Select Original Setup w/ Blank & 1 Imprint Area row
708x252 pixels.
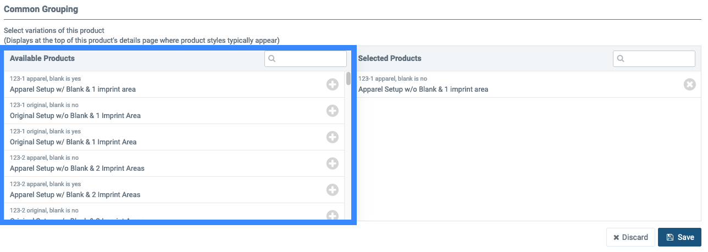pos(174,137)
